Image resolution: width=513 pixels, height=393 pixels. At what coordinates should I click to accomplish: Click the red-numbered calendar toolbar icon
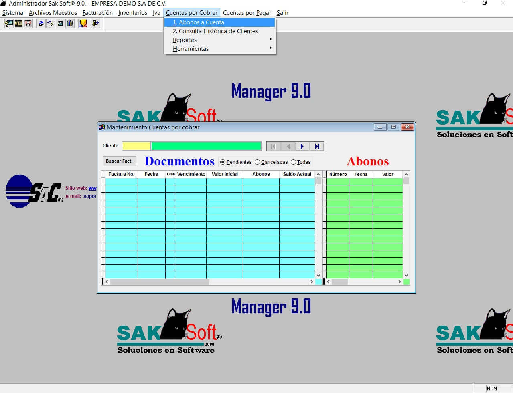28,24
